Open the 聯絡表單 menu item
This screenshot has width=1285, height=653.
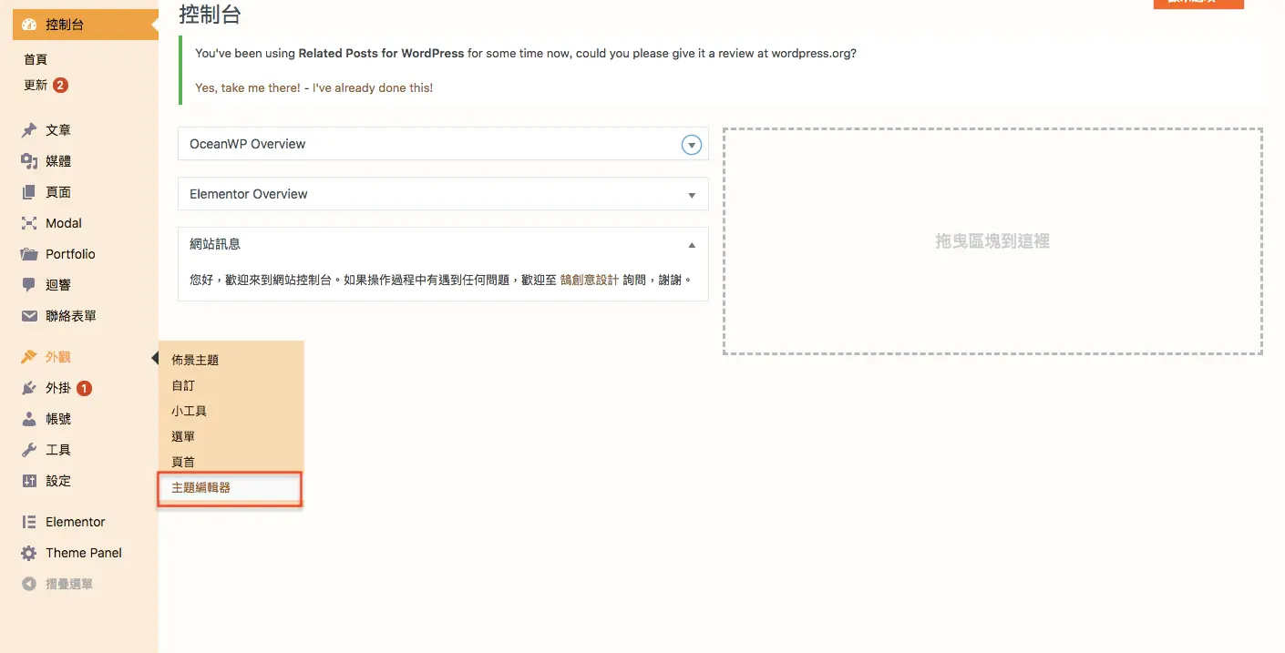71,316
